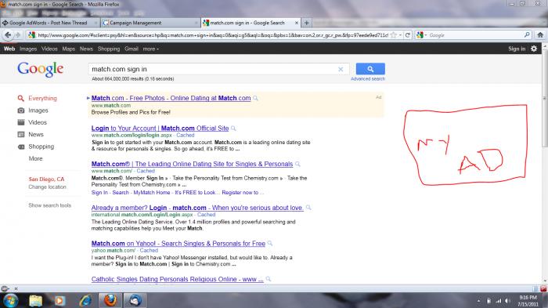The height and width of the screenshot is (308, 548).
Task: Select 'Everything' in the left sidebar
Action: (x=42, y=98)
